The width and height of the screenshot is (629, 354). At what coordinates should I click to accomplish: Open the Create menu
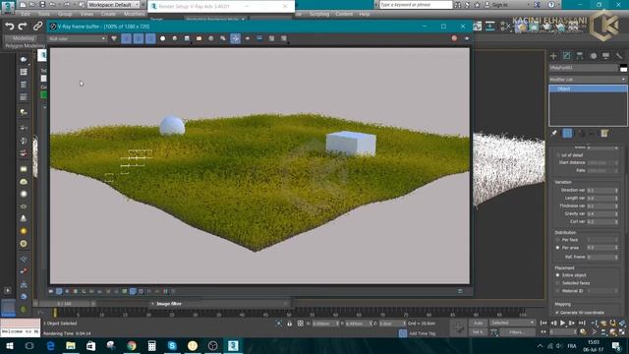(108, 14)
